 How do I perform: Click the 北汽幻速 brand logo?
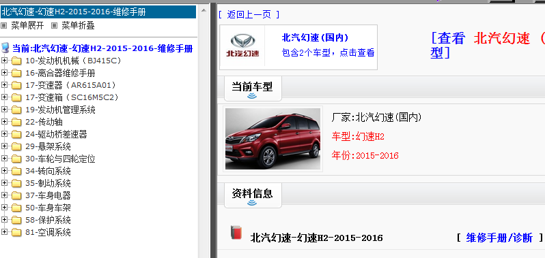pos(242,46)
